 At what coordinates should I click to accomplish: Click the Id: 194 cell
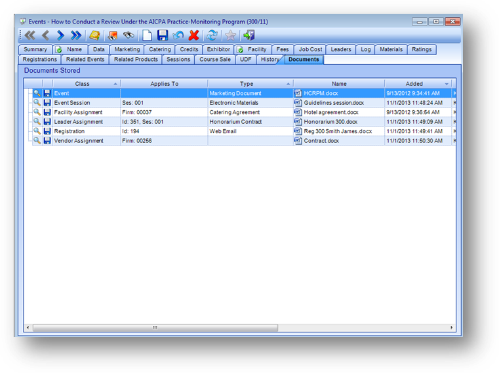pyautogui.click(x=164, y=131)
